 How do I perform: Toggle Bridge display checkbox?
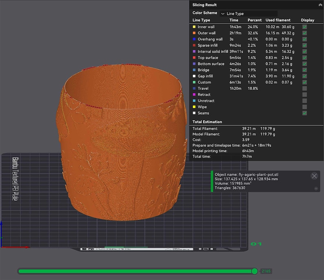304,70
